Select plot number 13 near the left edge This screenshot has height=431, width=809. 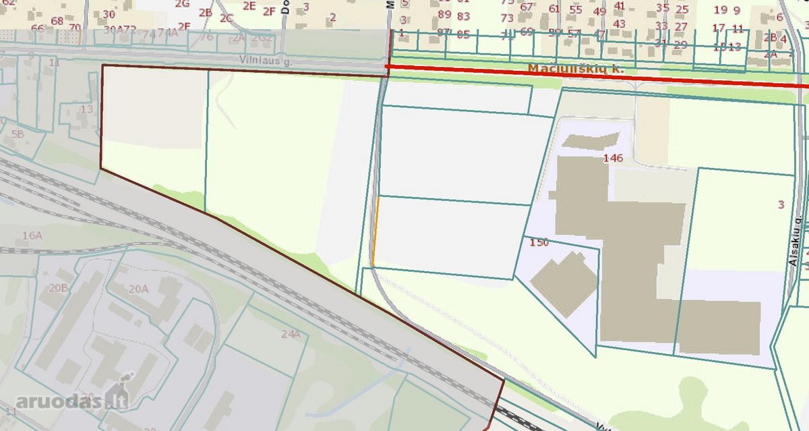86,109
